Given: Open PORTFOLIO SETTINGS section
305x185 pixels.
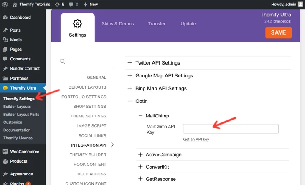Looking at the screenshot, I should [84, 97].
